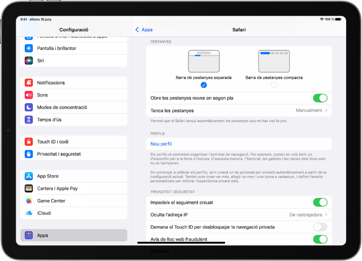Viewport: 362px width, 261px height.
Task: Tap the Sons speaker icon
Action: [x=29, y=95]
